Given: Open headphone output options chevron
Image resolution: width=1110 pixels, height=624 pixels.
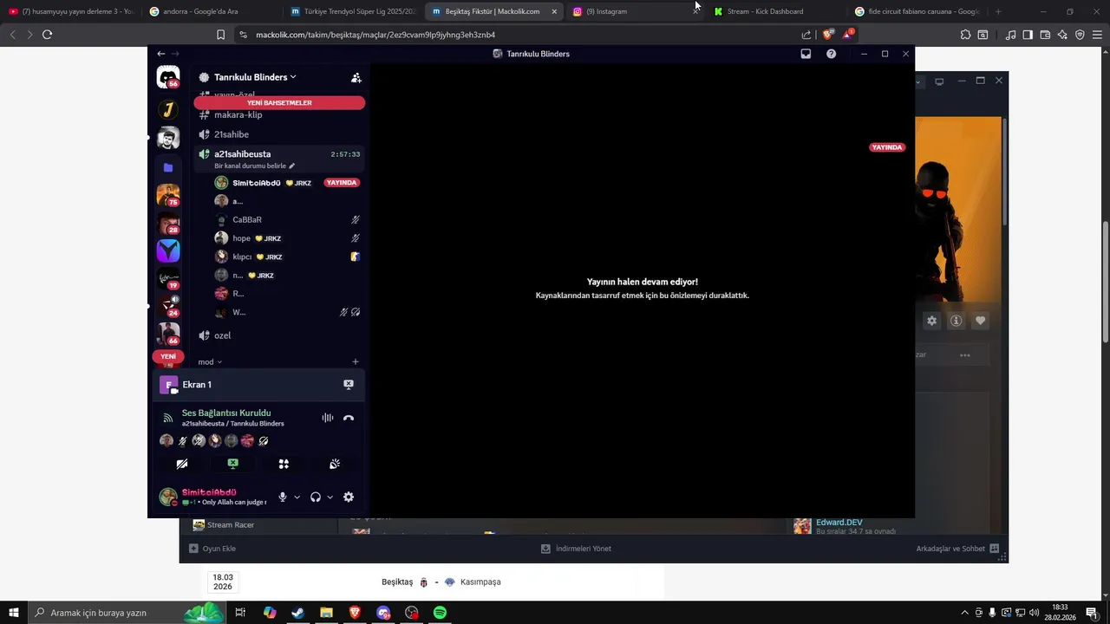Looking at the screenshot, I should pos(330,497).
